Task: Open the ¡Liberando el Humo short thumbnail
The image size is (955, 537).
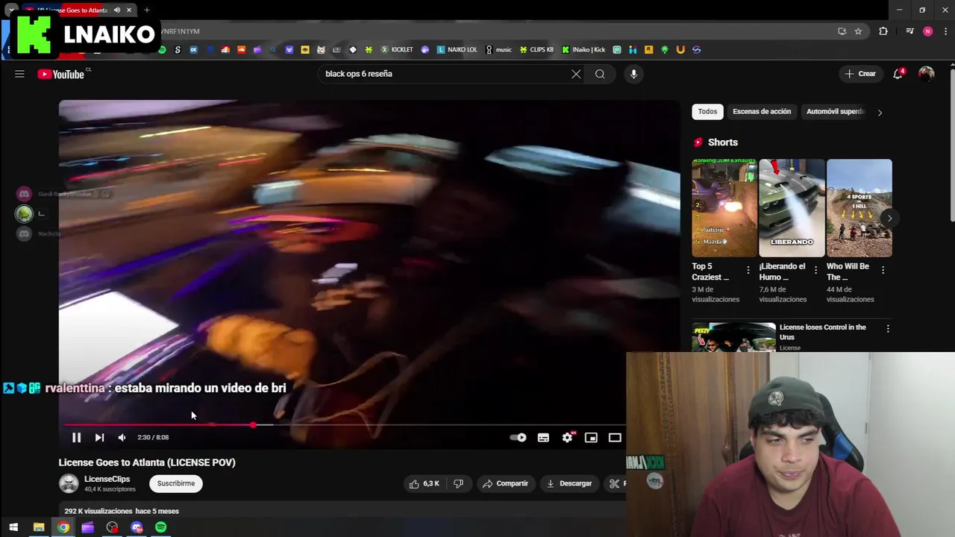Action: point(792,207)
